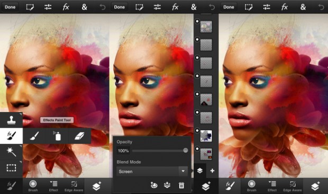Screen dimensions: 328x194
Task: Select the red-and-black triangle layer thumbnail
Action: [206, 99]
